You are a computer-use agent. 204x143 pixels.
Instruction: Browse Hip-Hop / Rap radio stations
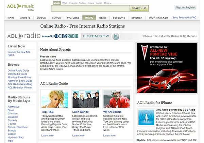16,137
